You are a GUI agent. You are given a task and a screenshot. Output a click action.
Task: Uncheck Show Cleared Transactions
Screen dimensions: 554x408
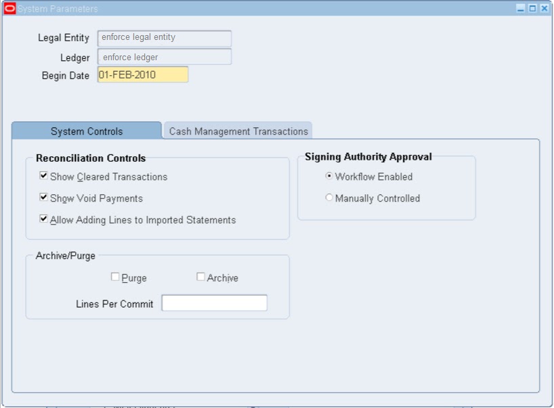click(x=43, y=177)
